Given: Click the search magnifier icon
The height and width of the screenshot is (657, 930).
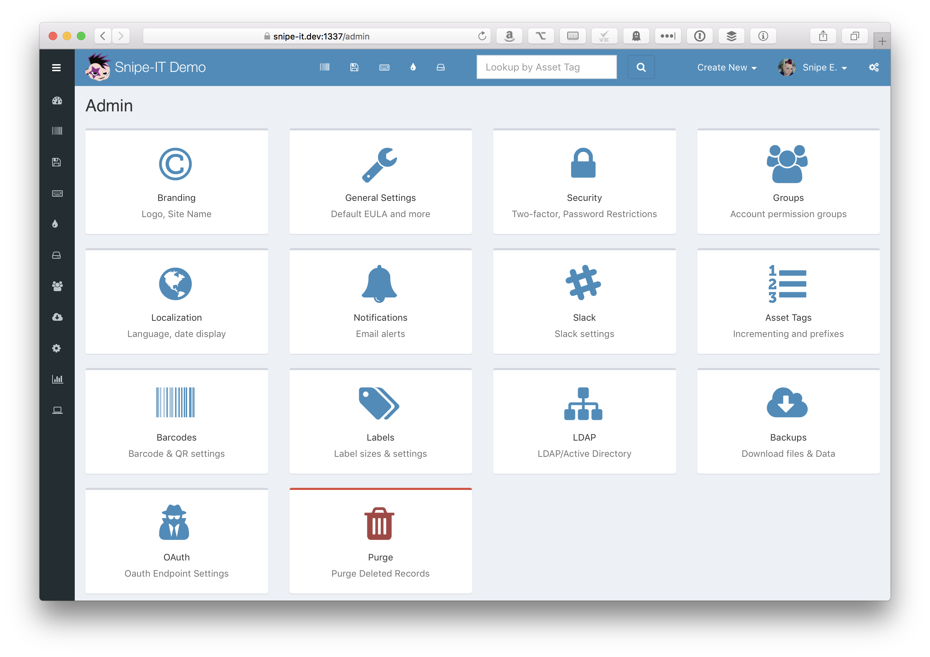Looking at the screenshot, I should click(x=641, y=67).
